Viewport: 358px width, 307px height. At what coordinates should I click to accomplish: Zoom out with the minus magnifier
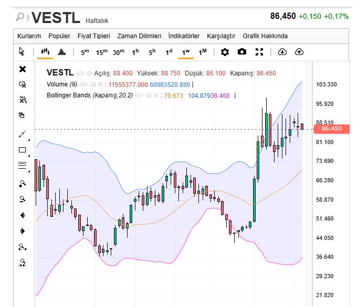click(23, 199)
